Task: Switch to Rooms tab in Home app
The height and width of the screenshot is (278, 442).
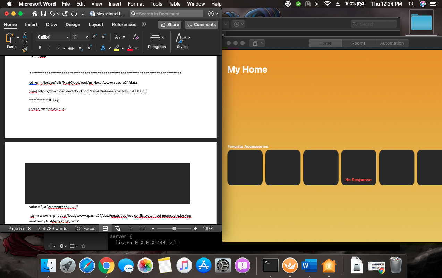Action: pyautogui.click(x=358, y=43)
